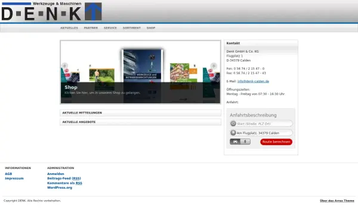Click the destination pin icon in the route form
358x224 pixels.
233,133
